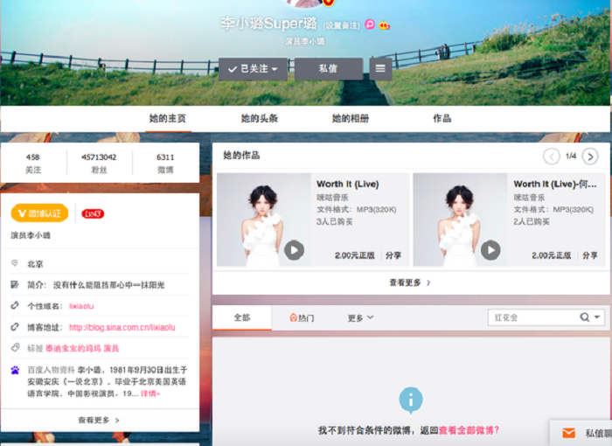Click the orange Weibo verified badge
This screenshot has width=612, height=446.
(x=39, y=213)
